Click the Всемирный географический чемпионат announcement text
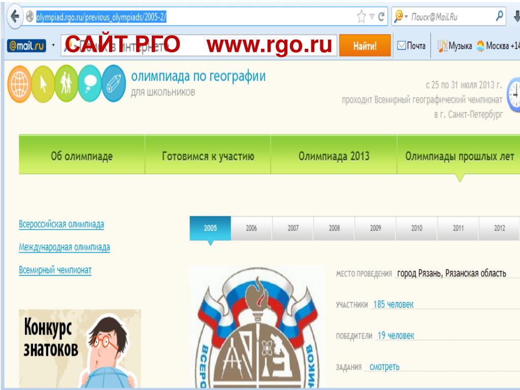Image resolution: width=520 pixels, height=390 pixels. coord(422,100)
